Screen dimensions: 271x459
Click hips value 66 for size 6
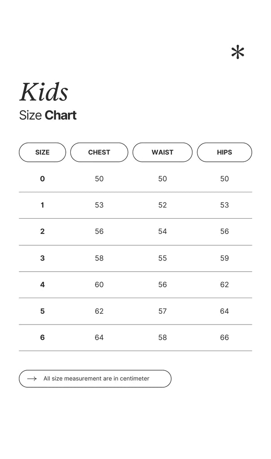coord(224,338)
